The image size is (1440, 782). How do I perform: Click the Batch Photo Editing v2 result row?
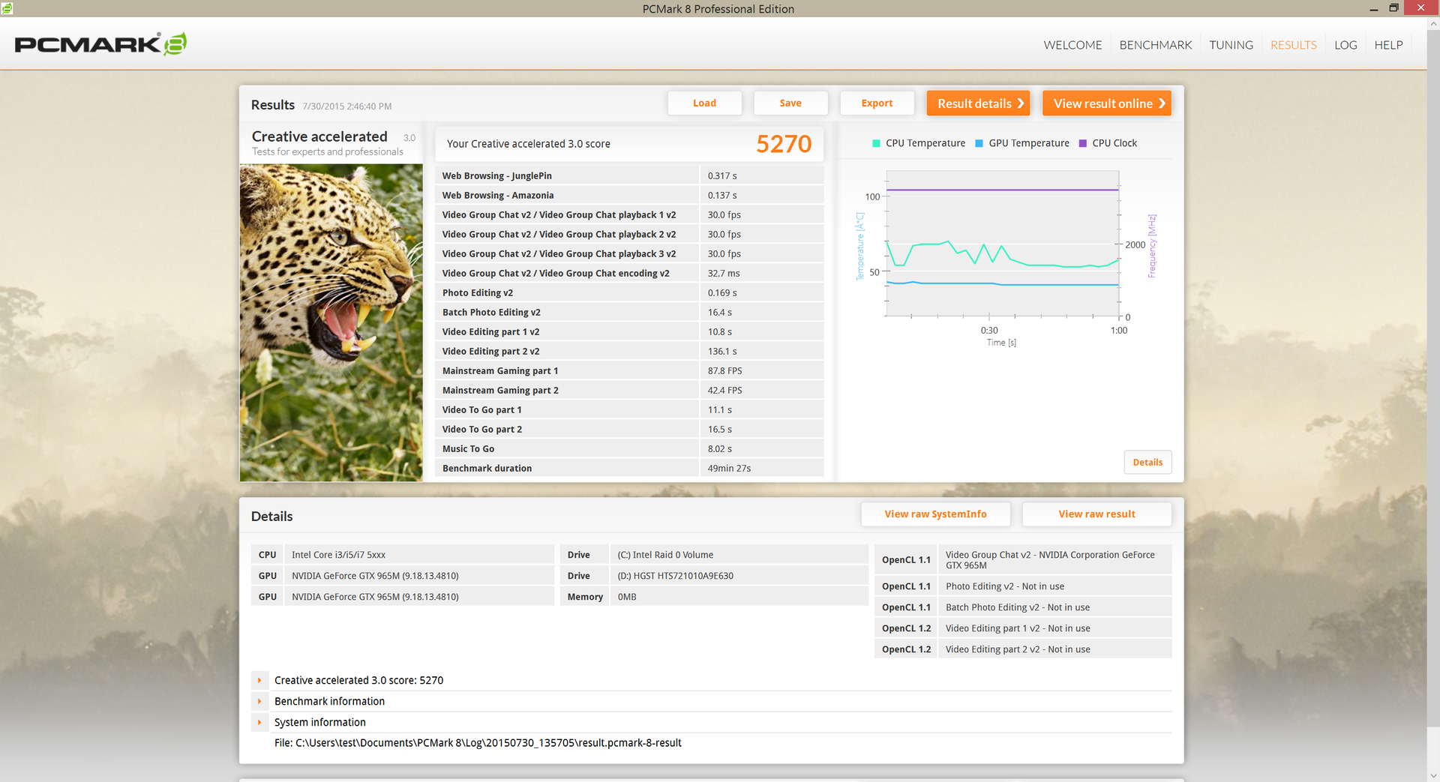[629, 312]
